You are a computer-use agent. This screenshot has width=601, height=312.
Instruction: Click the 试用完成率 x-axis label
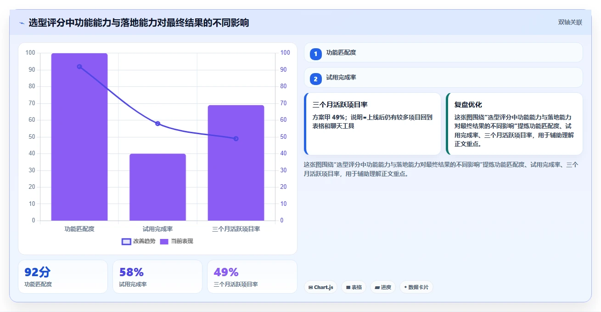pyautogui.click(x=157, y=229)
